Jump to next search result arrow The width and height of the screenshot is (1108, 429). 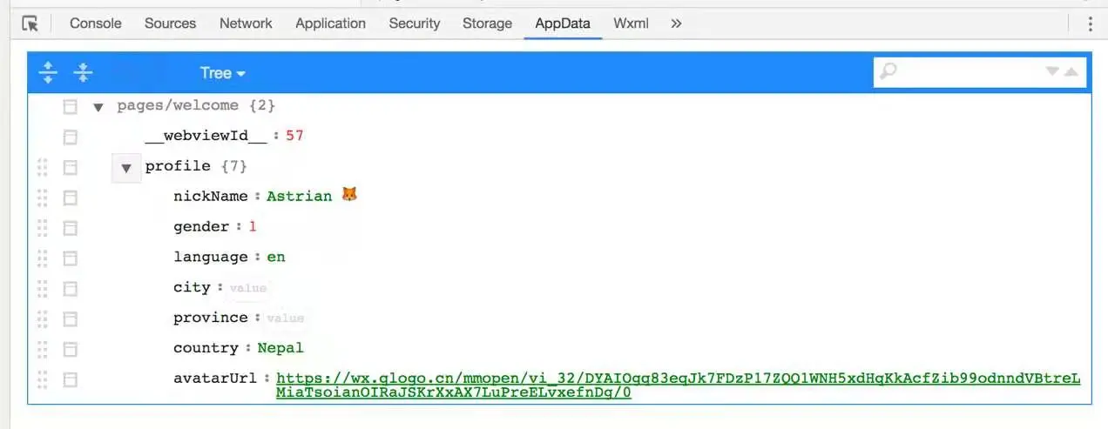coord(1052,72)
